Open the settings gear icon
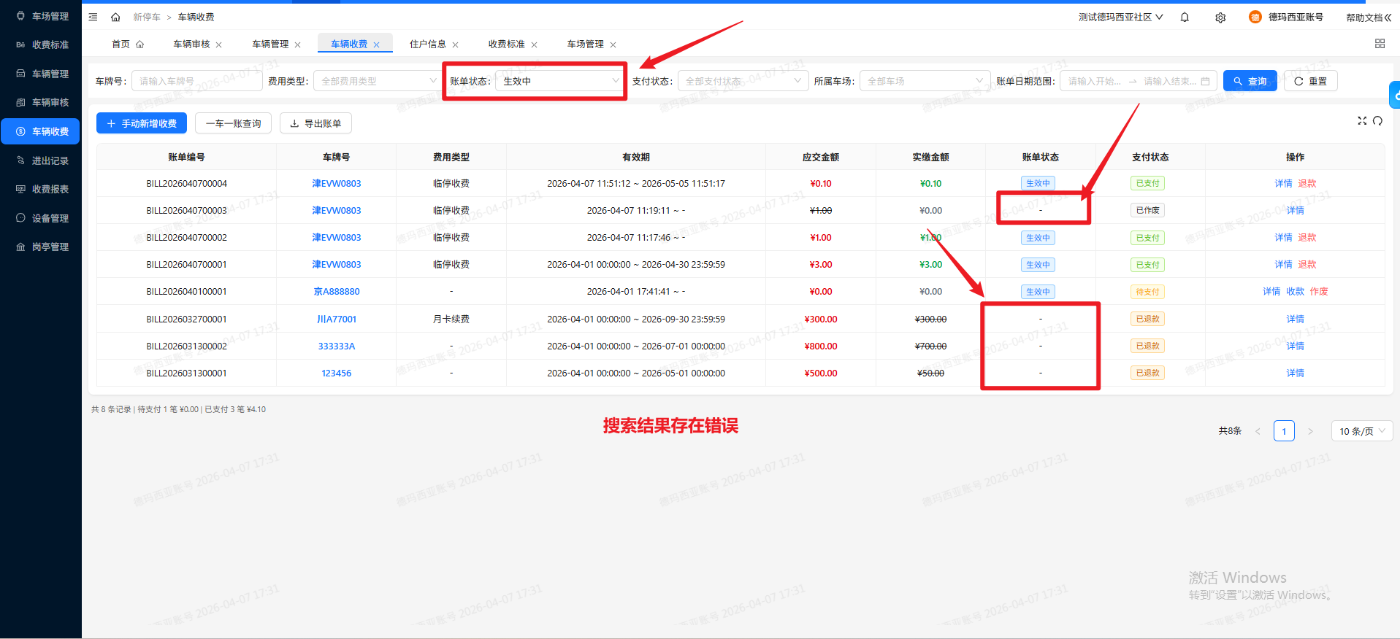This screenshot has width=1400, height=639. pyautogui.click(x=1220, y=18)
